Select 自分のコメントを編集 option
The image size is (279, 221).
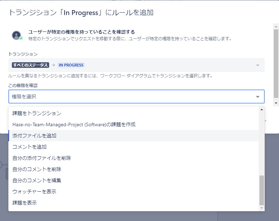(134, 180)
